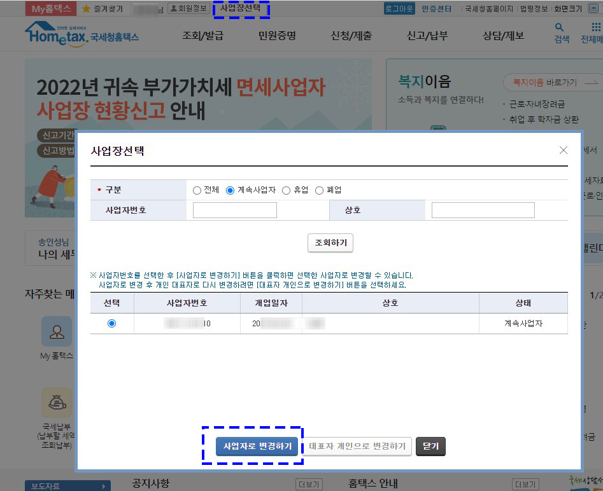The width and height of the screenshot is (603, 491).
Task: Click the 즐겨찾기 star favorites icon
Action: [x=86, y=9]
